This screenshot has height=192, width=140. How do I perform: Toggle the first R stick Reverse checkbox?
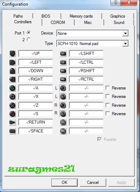(108, 105)
